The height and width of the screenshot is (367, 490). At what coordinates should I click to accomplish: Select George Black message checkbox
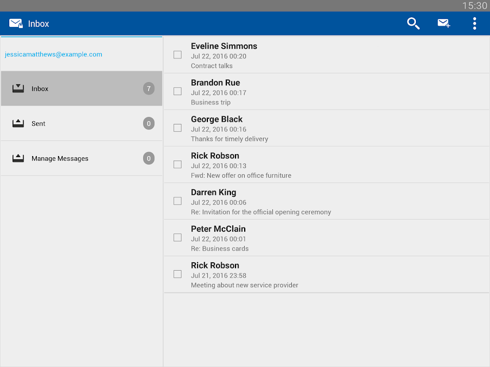tap(178, 128)
